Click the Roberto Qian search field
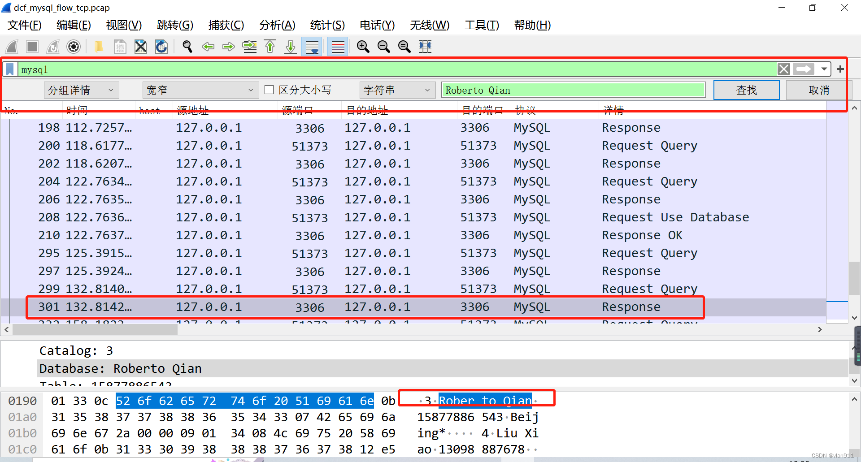Screen dimensions: 861x462 click(x=573, y=90)
